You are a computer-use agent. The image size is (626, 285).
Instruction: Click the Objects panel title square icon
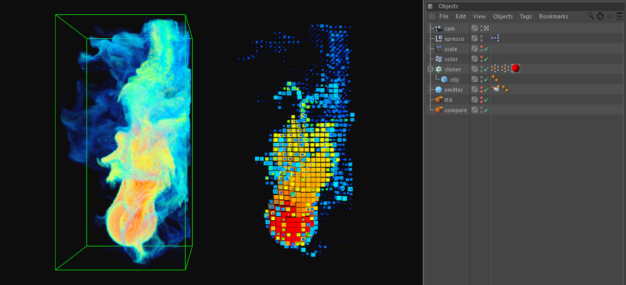(430, 6)
